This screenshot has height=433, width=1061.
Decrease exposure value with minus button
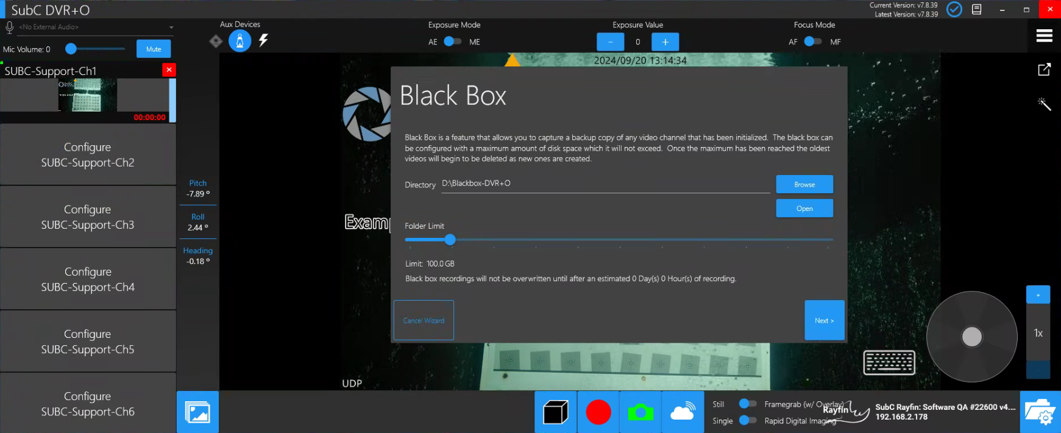point(610,42)
